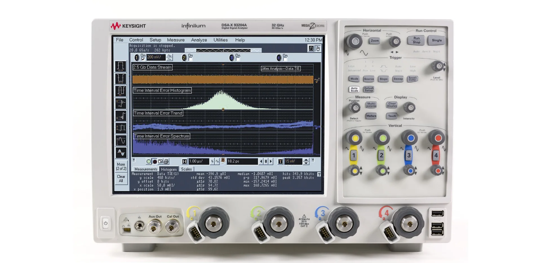Viewport: 541px width, 263px height.
Task: Uncheck the channel 1 On checkbox
Action: click(143, 59)
